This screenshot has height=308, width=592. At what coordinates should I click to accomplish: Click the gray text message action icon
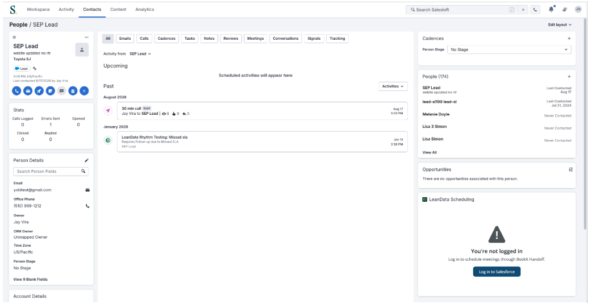pos(61,91)
